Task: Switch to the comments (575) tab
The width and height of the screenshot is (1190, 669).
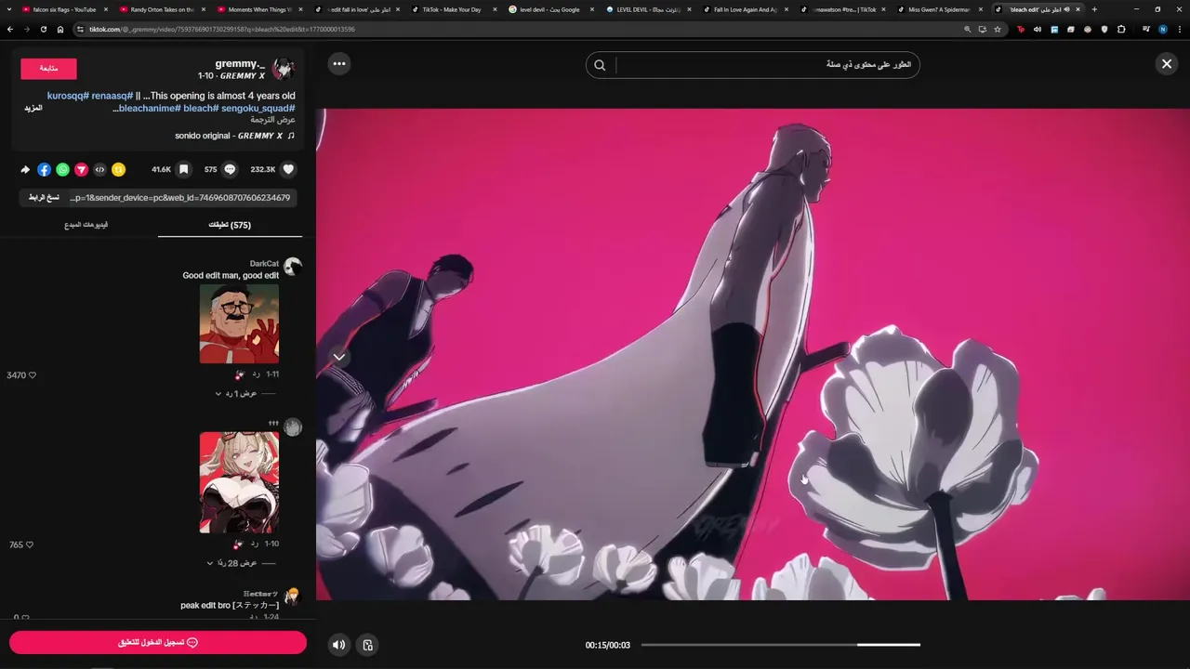Action: pos(230,225)
